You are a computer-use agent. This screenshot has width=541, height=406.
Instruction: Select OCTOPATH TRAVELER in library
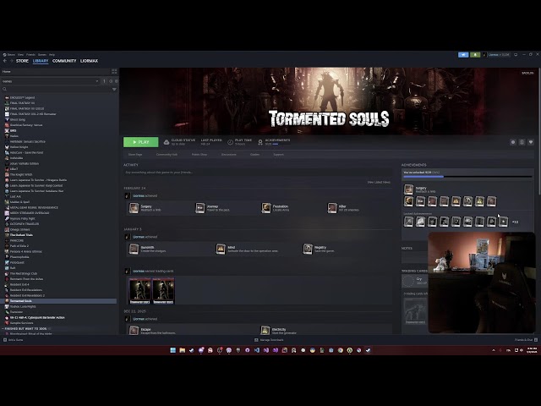[25, 223]
